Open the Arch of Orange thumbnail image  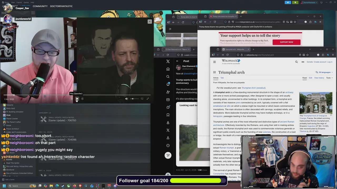coord(316,103)
